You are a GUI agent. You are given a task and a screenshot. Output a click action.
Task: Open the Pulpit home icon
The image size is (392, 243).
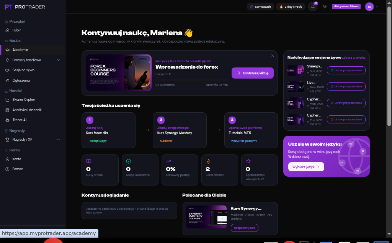[x=8, y=30]
